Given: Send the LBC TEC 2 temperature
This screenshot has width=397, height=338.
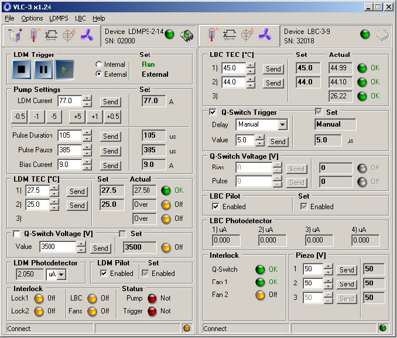Looking at the screenshot, I should [273, 83].
